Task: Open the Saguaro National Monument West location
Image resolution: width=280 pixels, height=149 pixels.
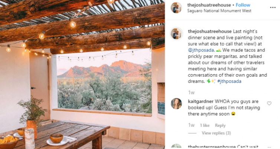Action: [x=219, y=11]
